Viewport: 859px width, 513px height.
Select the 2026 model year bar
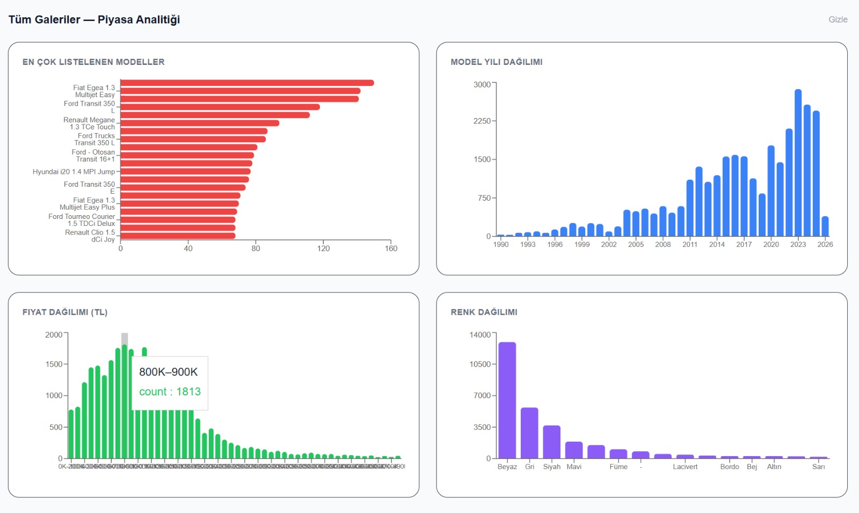(825, 226)
